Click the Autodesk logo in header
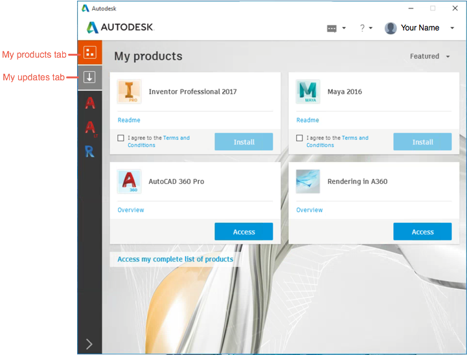 pyautogui.click(x=120, y=27)
